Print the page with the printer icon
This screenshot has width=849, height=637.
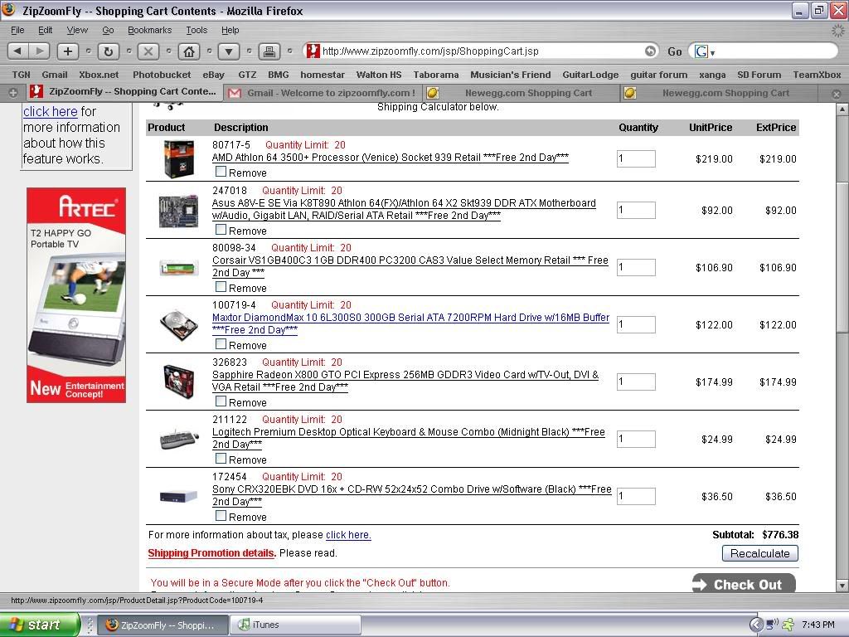tap(269, 51)
